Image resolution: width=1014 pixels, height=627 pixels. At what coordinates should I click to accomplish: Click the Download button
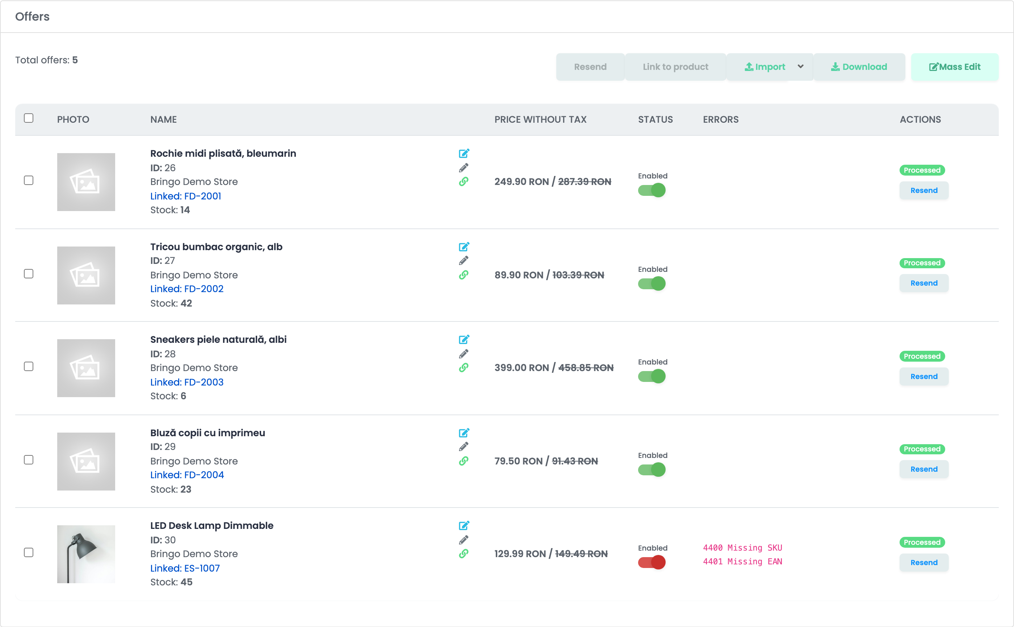(x=859, y=67)
